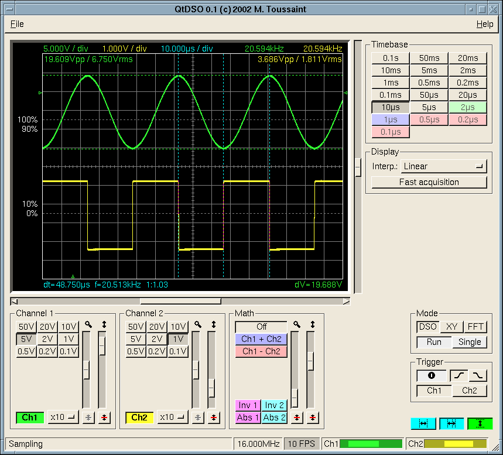Click the middle cyan time marker button

tap(451, 423)
